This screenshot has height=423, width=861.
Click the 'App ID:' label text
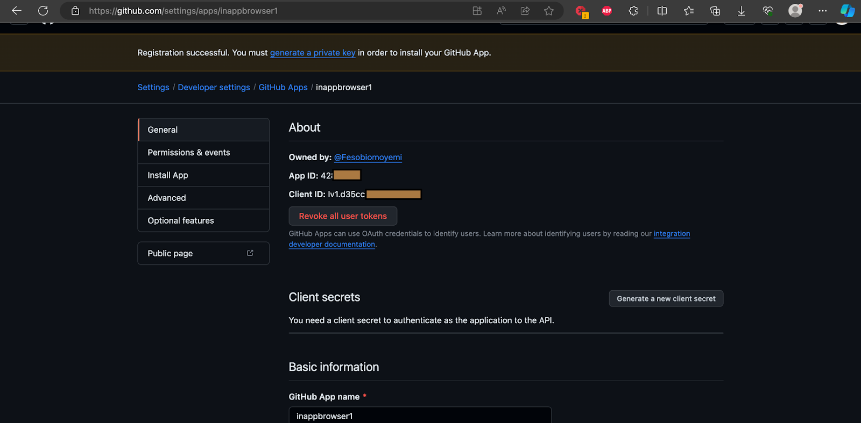click(304, 176)
